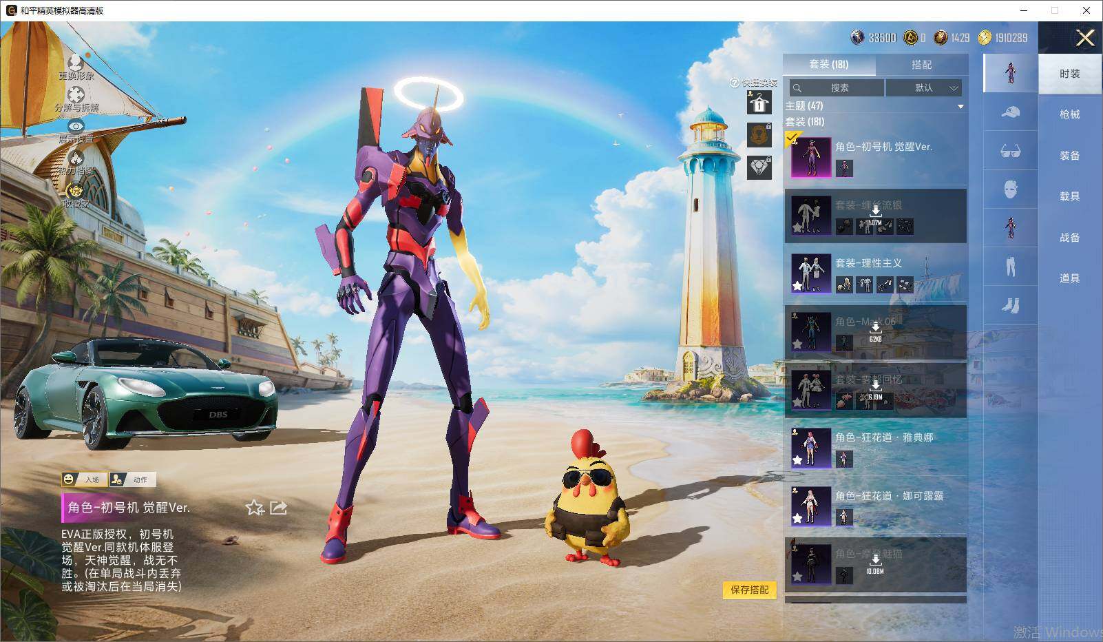The width and height of the screenshot is (1103, 642).
Task: Click the 保存搭配 button
Action: click(750, 590)
